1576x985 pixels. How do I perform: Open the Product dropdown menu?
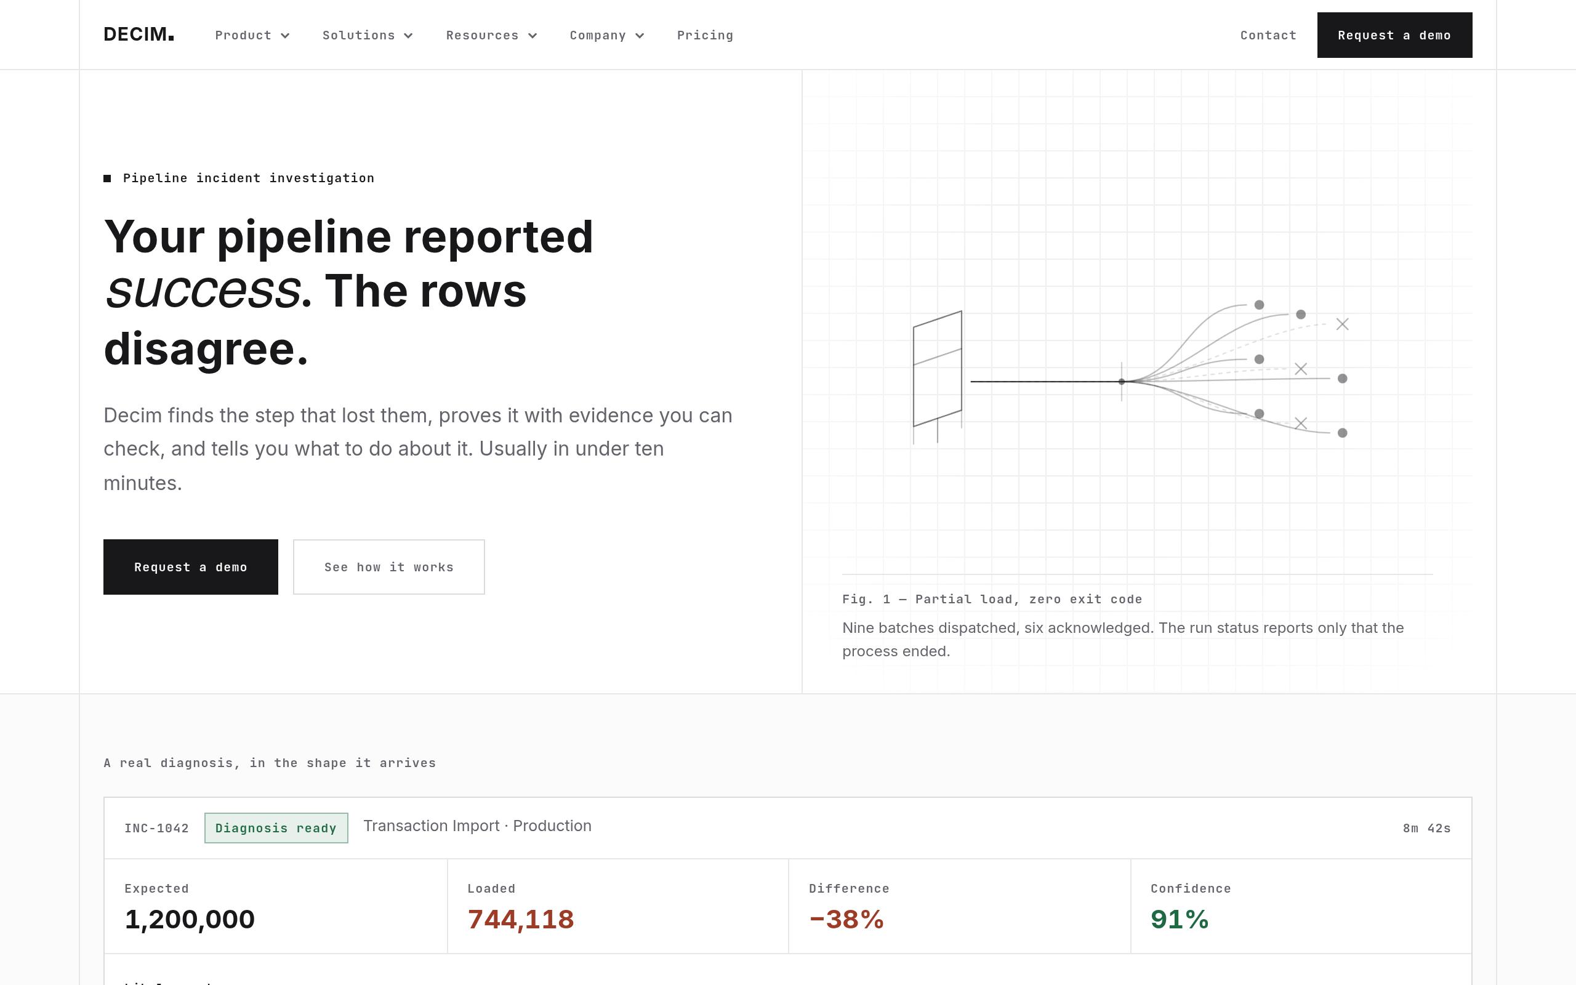252,35
